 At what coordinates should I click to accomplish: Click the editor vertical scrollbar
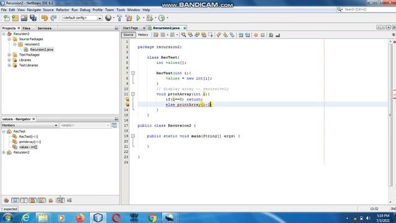[x=390, y=115]
